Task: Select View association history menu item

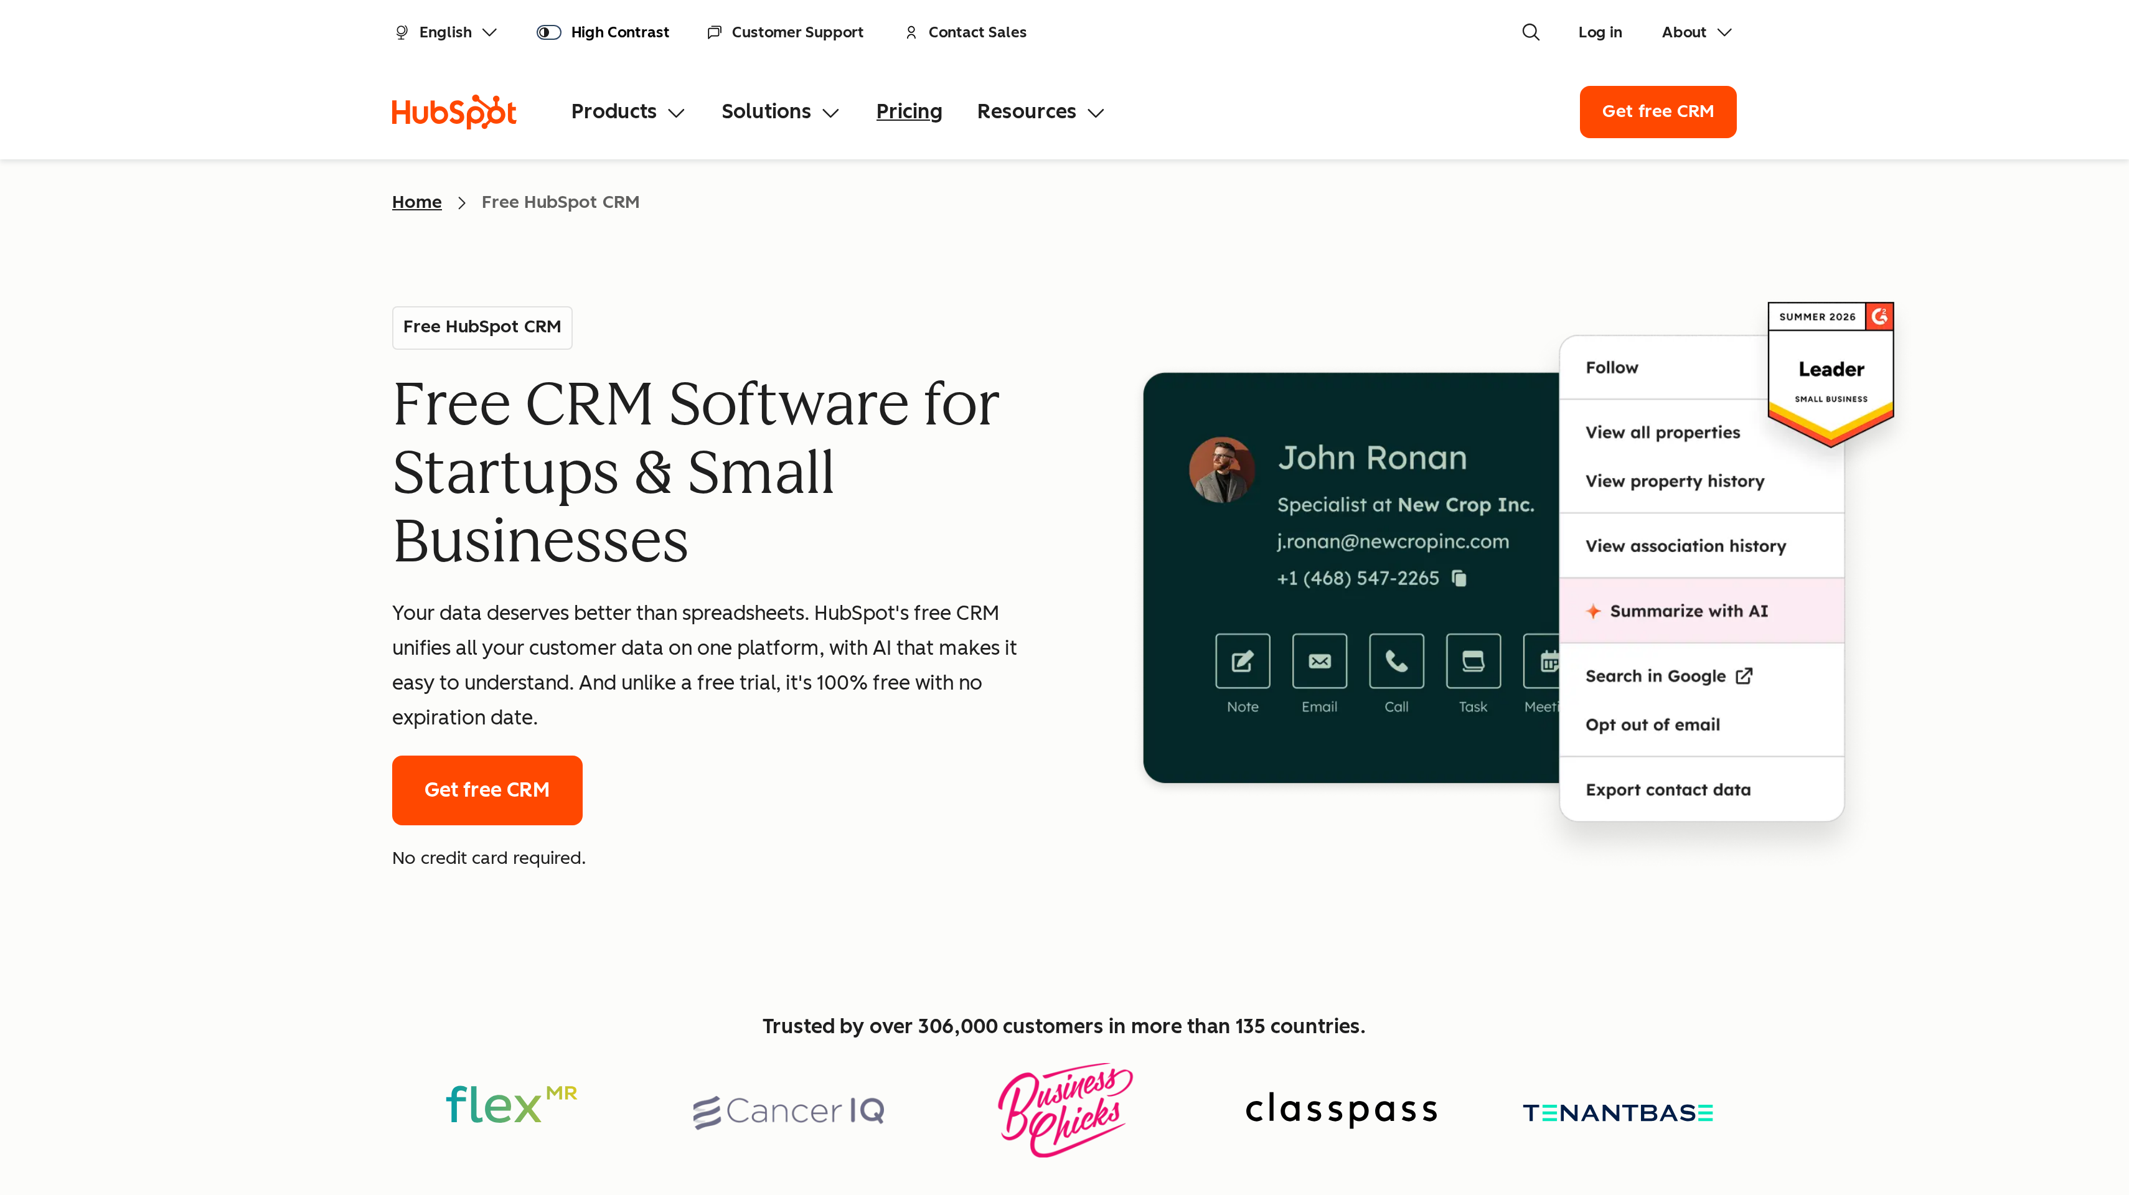Action: coord(1702,546)
